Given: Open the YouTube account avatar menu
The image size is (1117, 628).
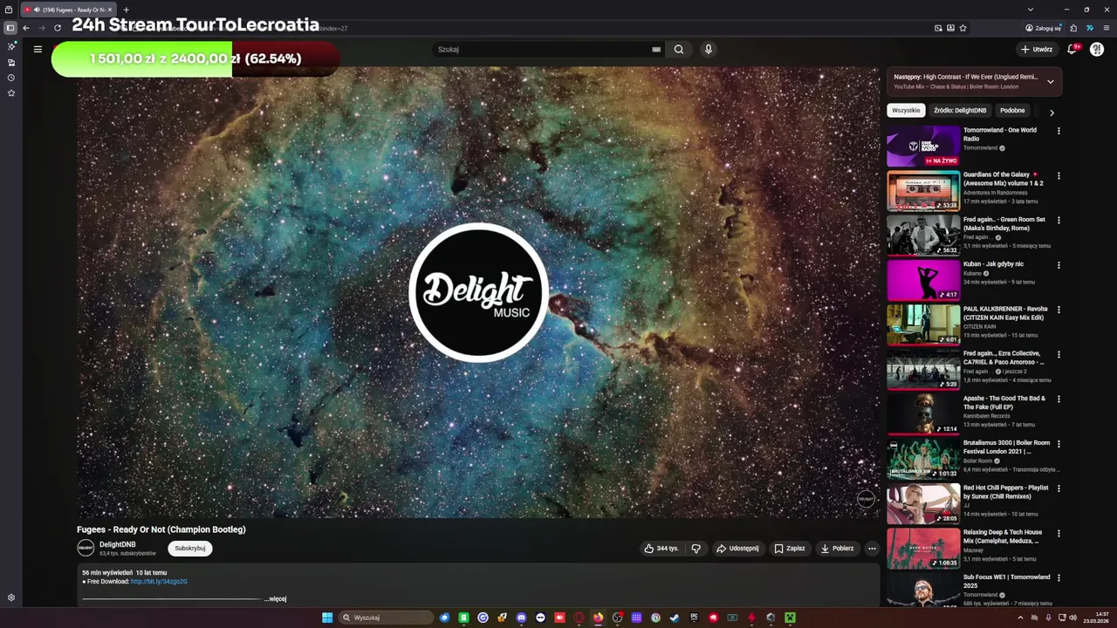Looking at the screenshot, I should click(x=1097, y=49).
